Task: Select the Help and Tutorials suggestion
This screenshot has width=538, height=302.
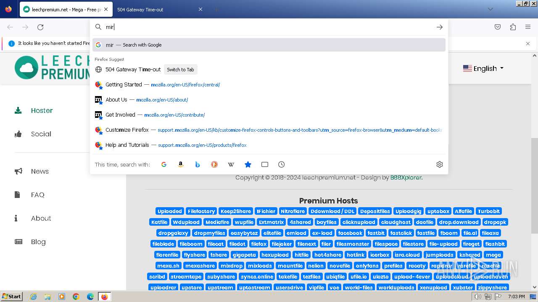Action: 269,145
